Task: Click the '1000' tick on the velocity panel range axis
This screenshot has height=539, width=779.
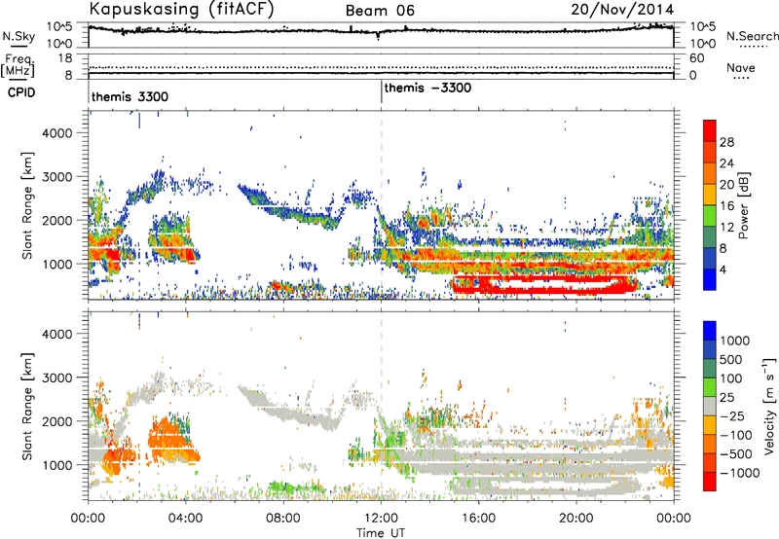Action: click(56, 465)
